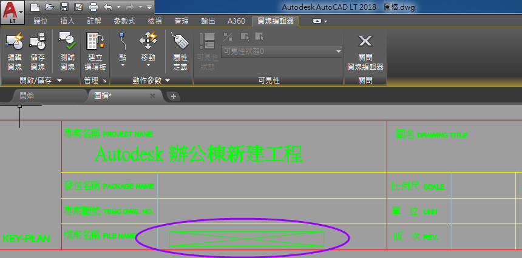Image resolution: width=522 pixels, height=258 pixels.
Task: Open 建立選項板 authoring palettes
Action: pyautogui.click(x=95, y=51)
